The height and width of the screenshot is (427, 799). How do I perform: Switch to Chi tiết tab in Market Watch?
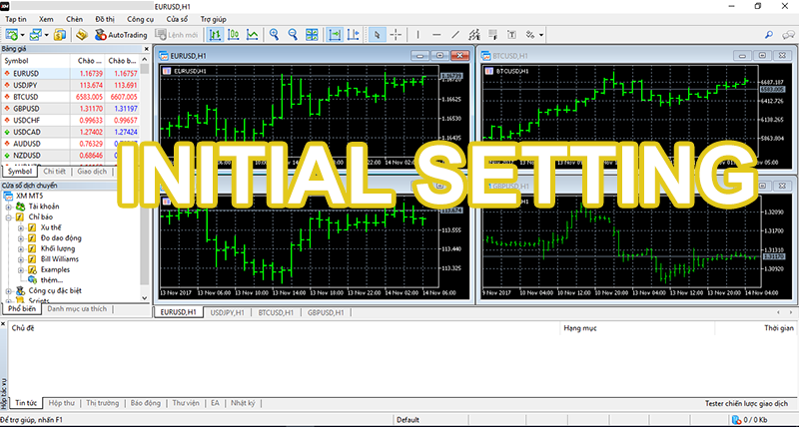coord(54,172)
